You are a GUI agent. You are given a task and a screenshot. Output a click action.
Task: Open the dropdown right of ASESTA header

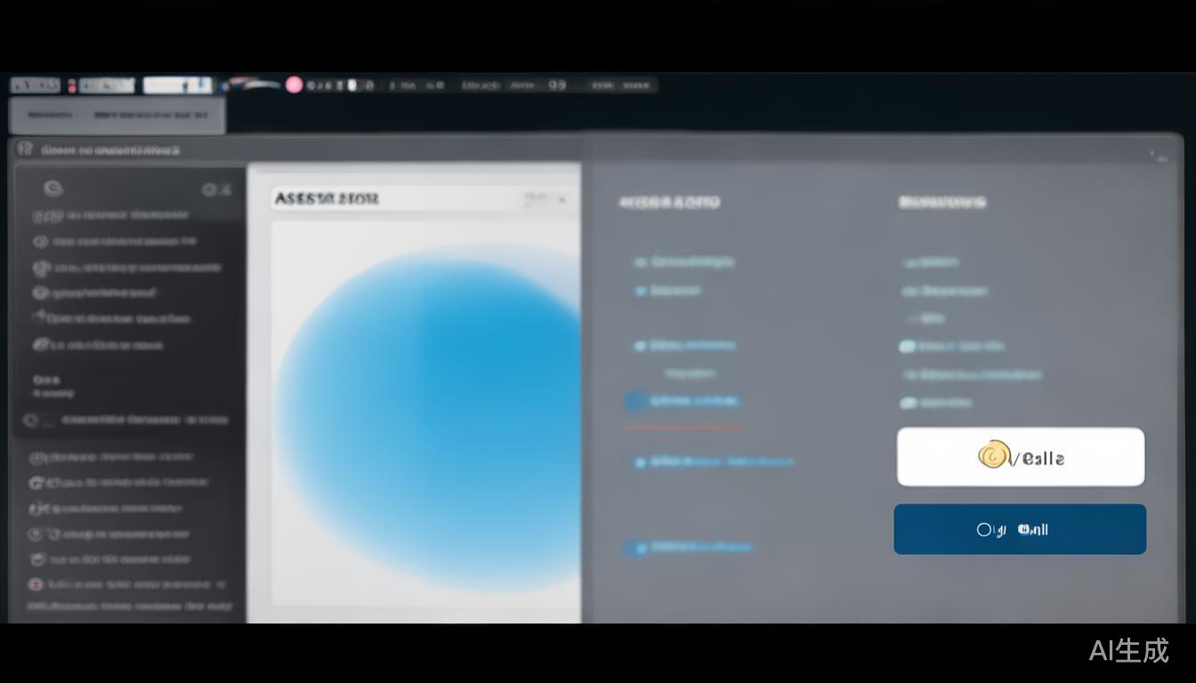point(545,198)
